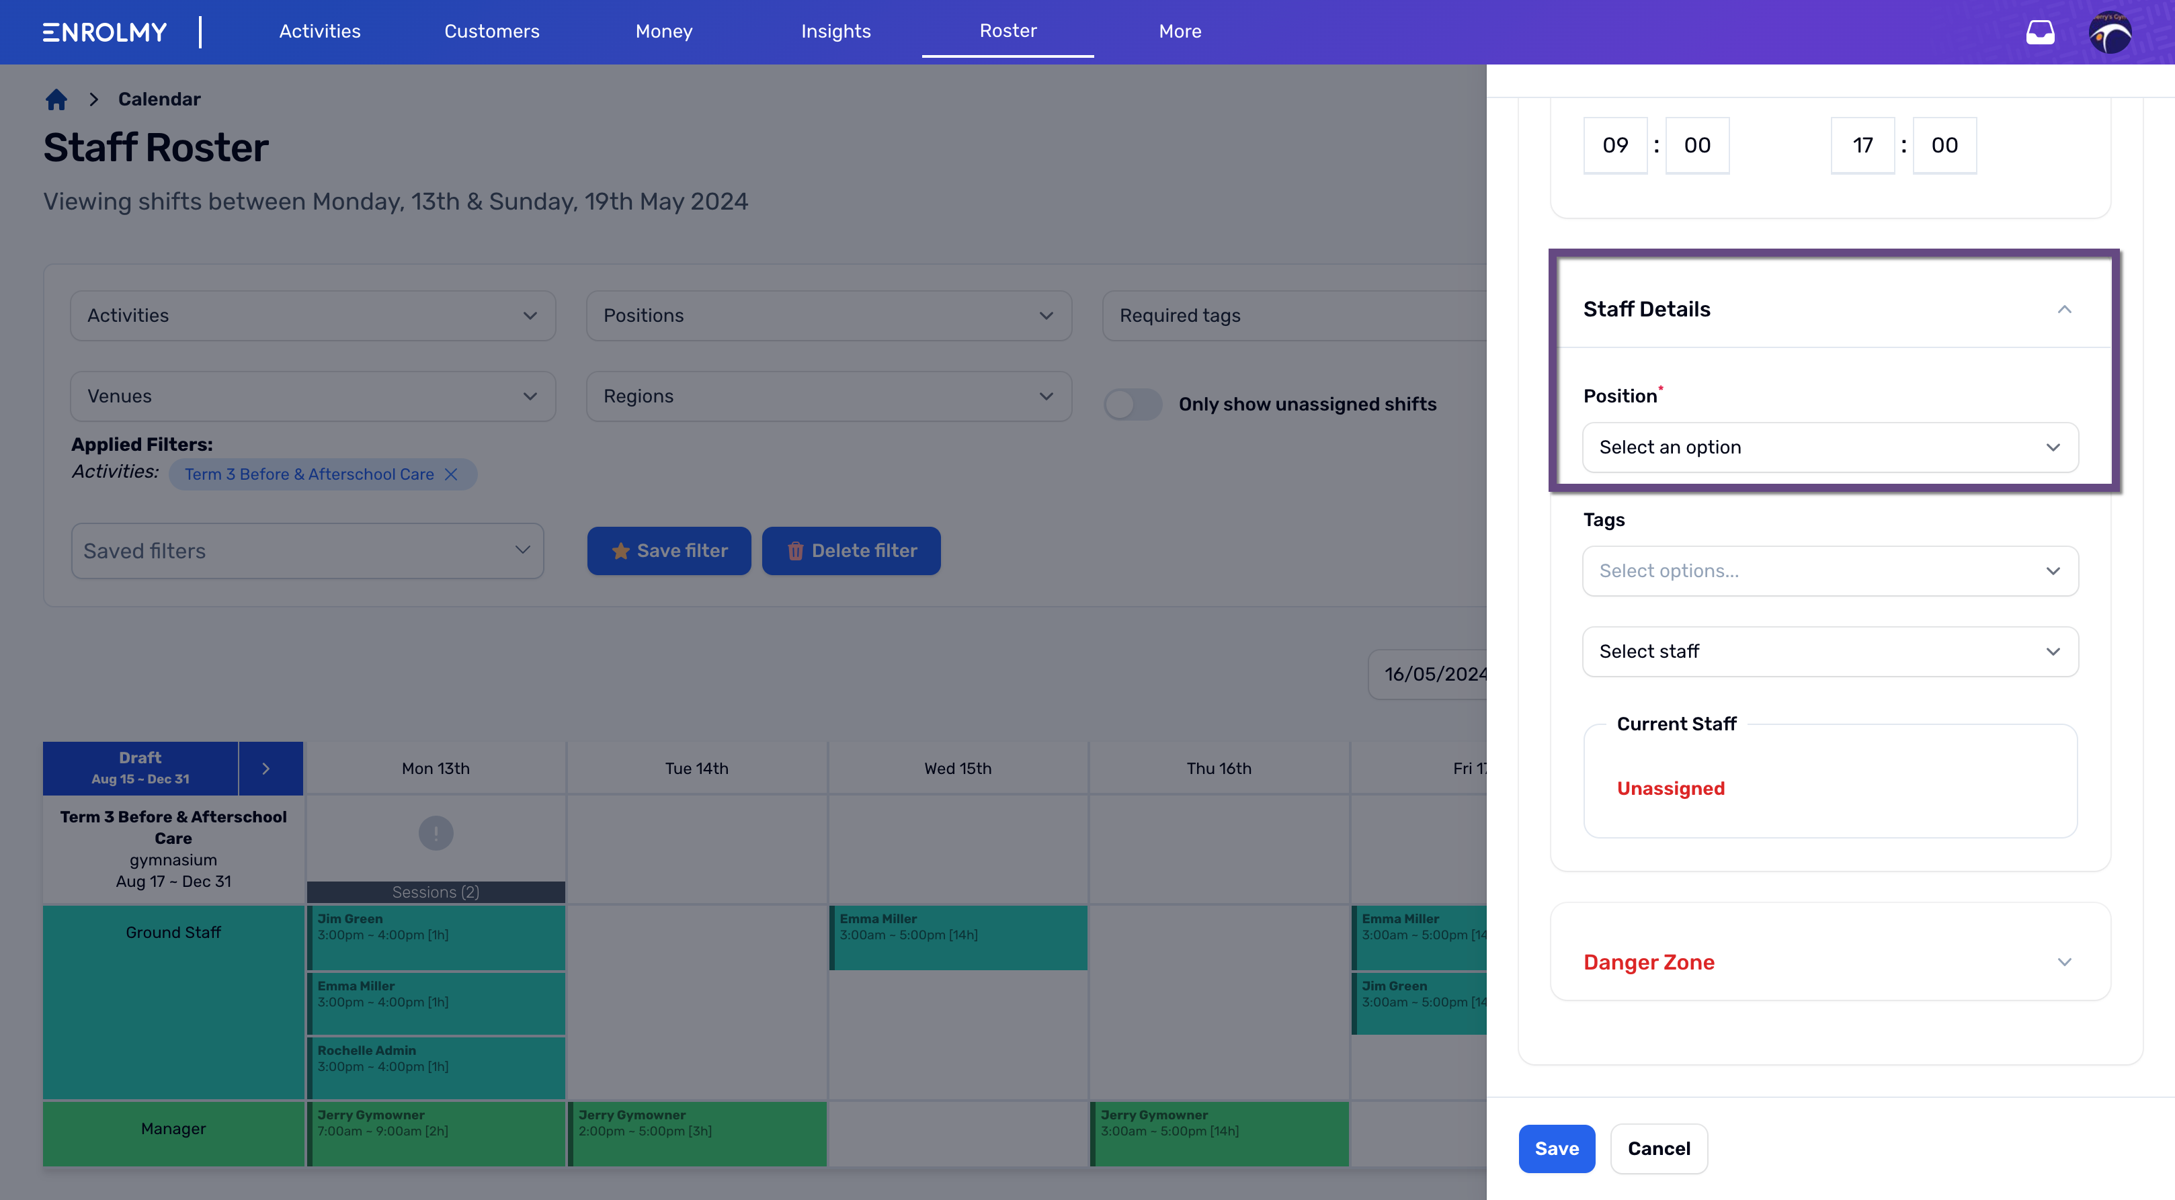The width and height of the screenshot is (2175, 1200).
Task: Click the Roster navigation tab
Action: pos(1008,30)
